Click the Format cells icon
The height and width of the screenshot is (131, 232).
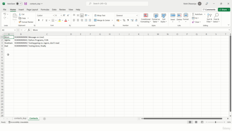click(x=186, y=15)
